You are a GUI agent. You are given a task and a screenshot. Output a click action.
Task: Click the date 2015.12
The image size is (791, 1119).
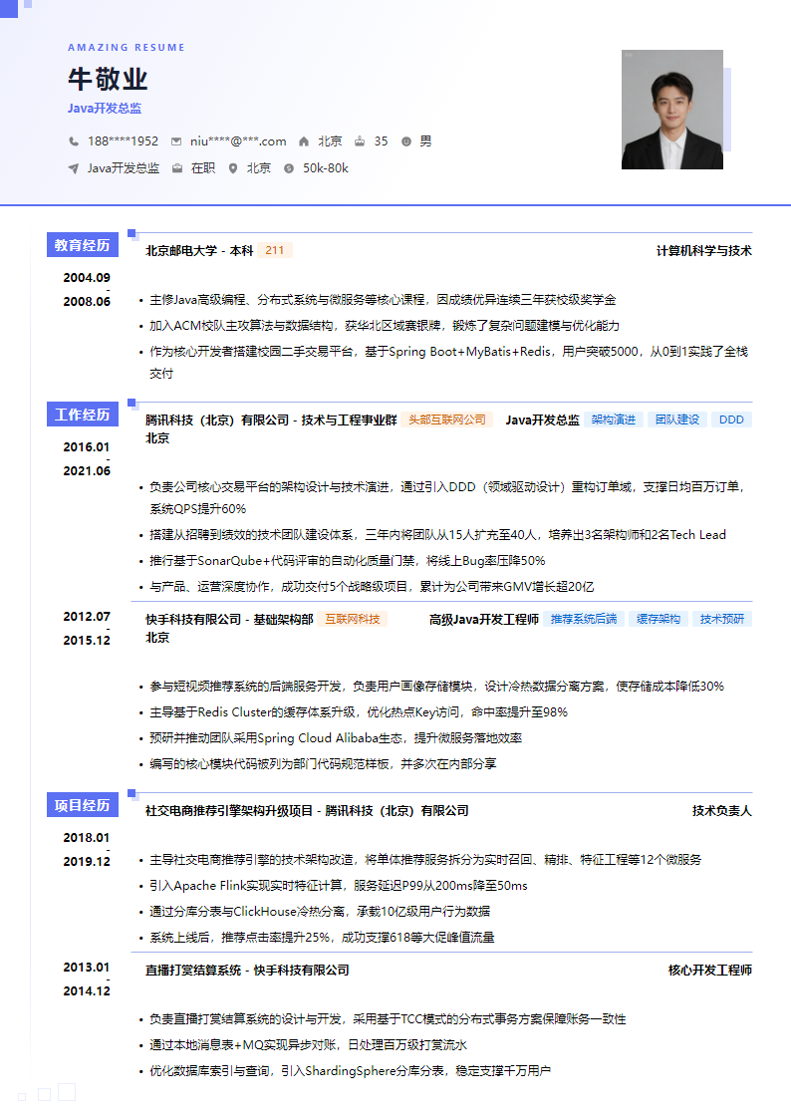pos(87,640)
